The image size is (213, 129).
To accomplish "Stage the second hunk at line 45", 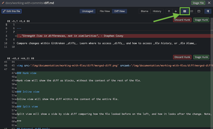I will click(x=201, y=57).
